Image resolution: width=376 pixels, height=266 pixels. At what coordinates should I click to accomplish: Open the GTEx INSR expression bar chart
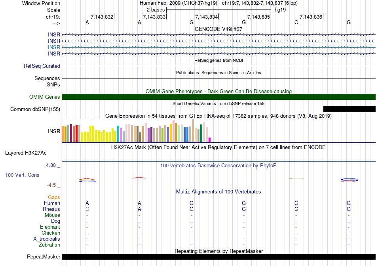pos(137,132)
